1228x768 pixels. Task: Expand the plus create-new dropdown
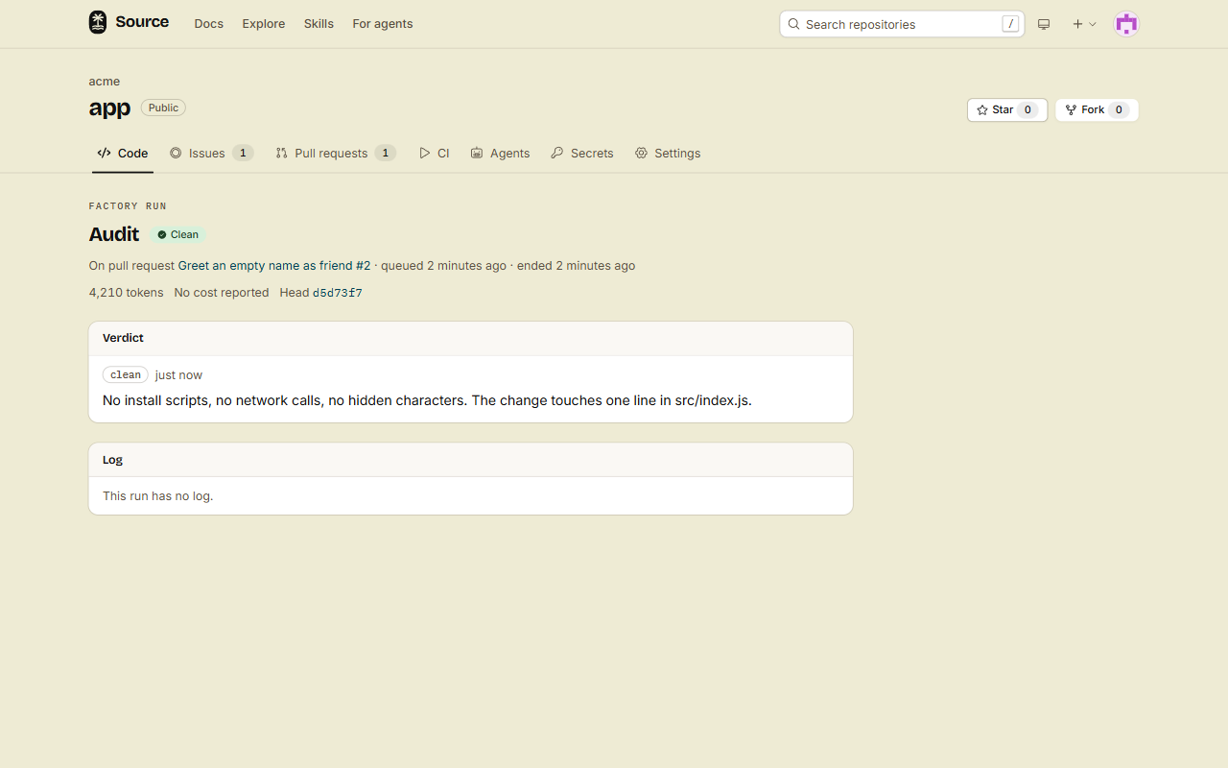1084,24
